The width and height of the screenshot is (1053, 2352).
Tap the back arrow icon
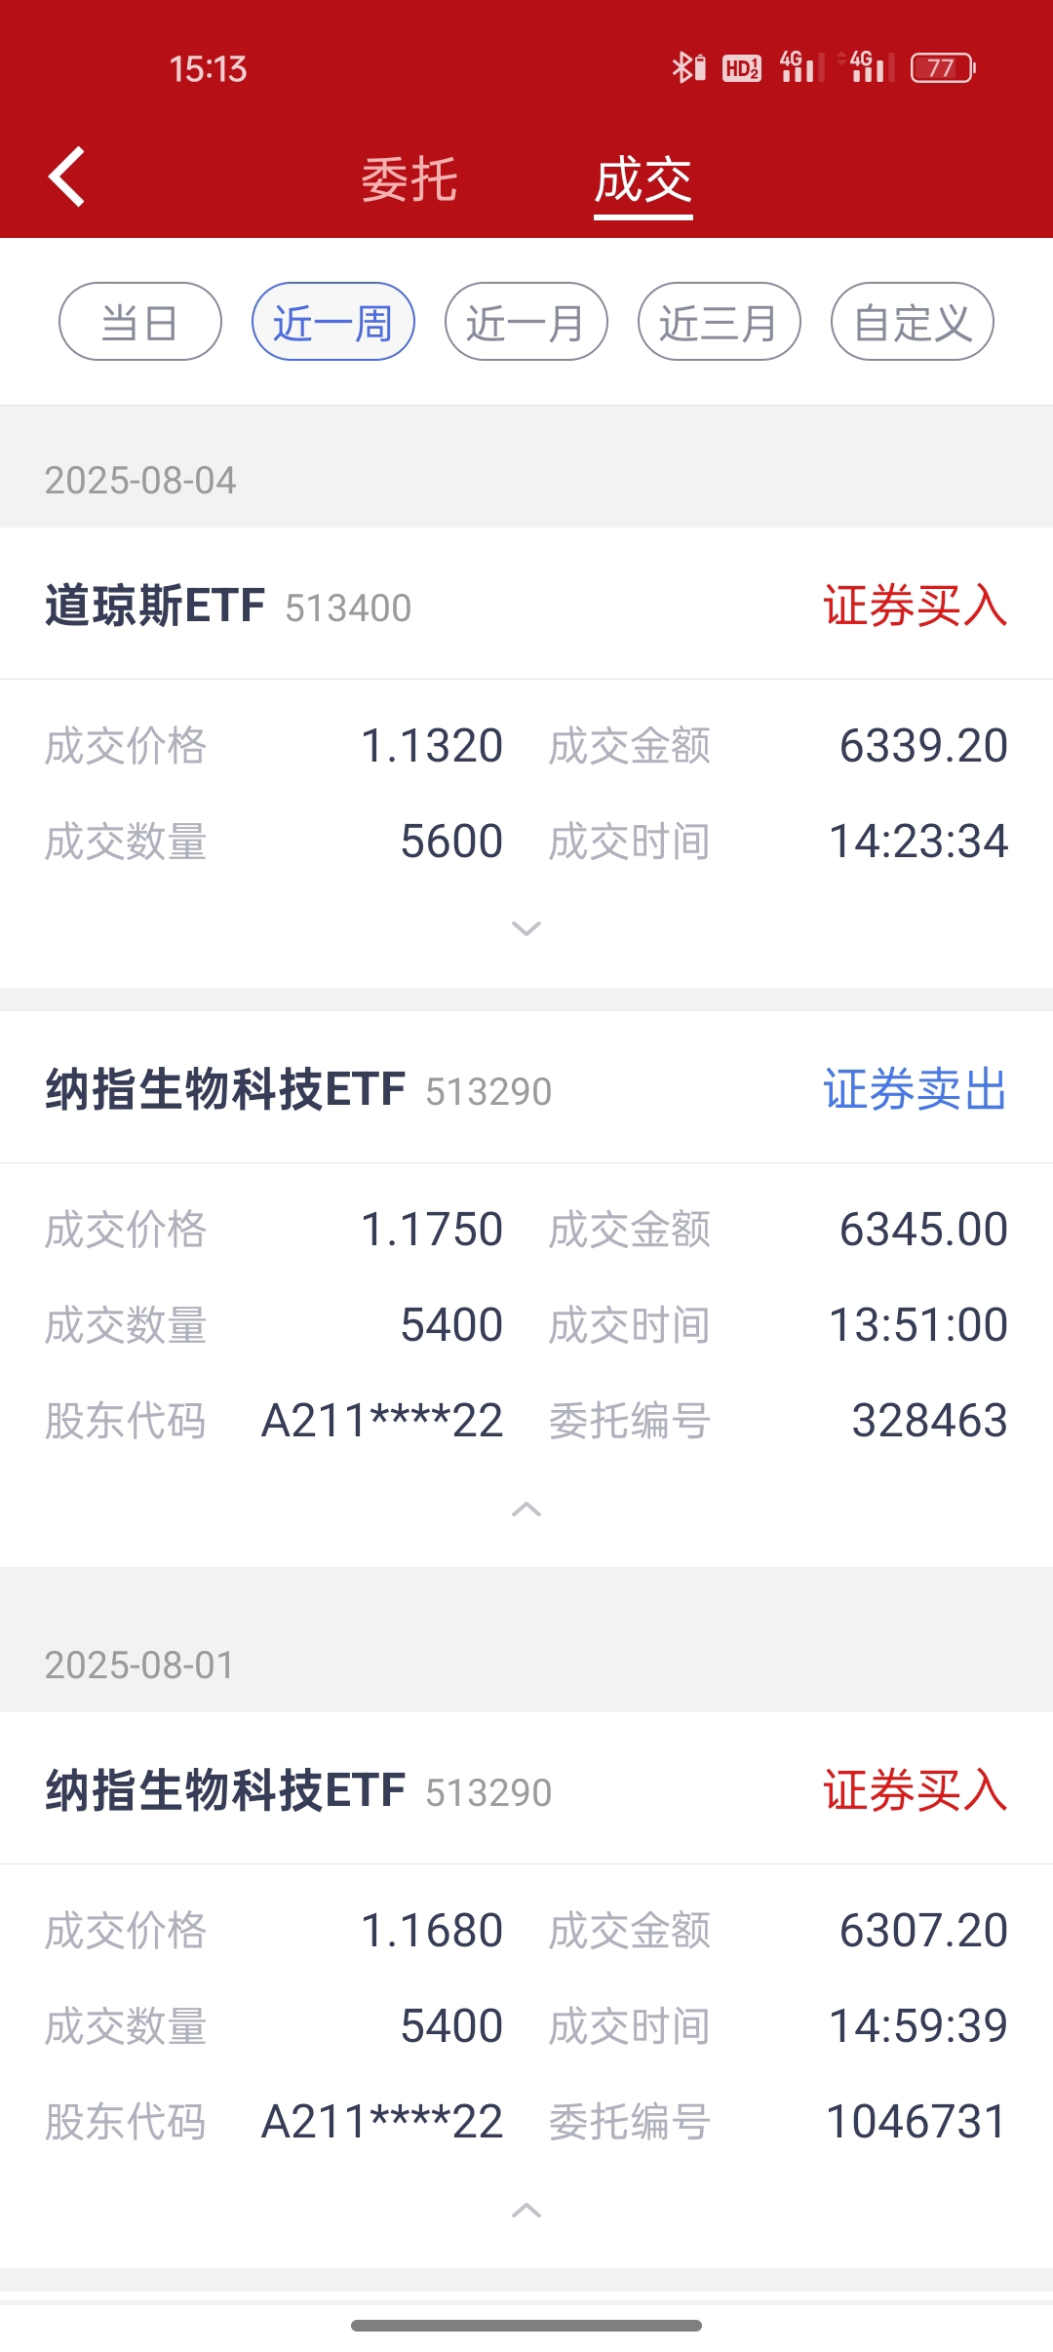coord(66,177)
